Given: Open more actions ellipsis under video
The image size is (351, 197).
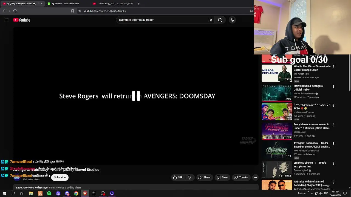Looking at the screenshot, I should tap(255, 177).
